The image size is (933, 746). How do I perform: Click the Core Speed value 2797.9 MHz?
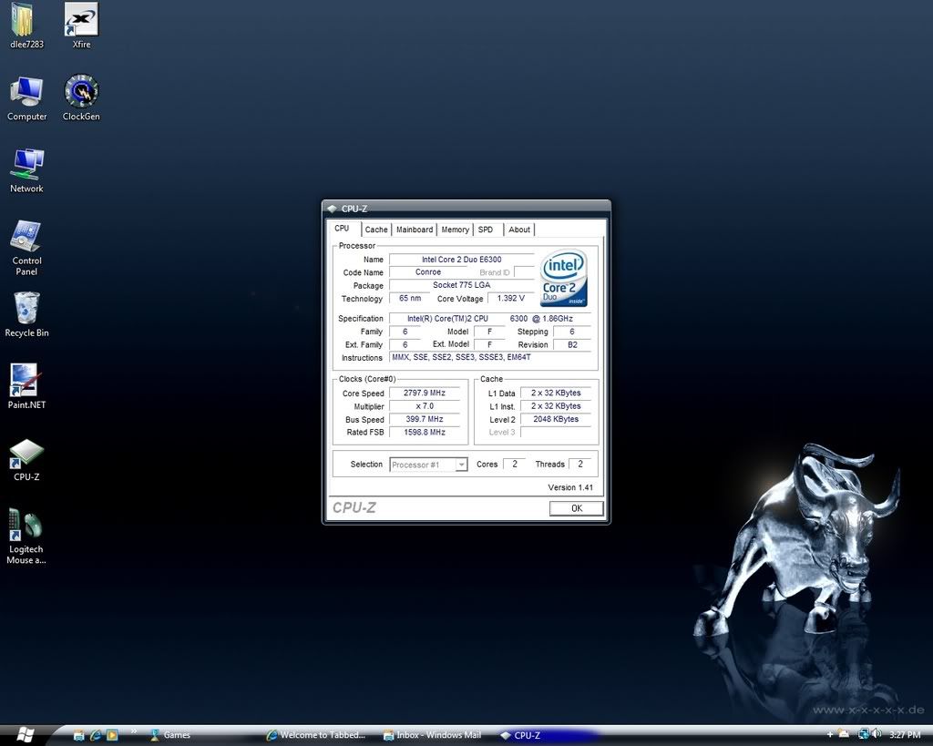(425, 393)
